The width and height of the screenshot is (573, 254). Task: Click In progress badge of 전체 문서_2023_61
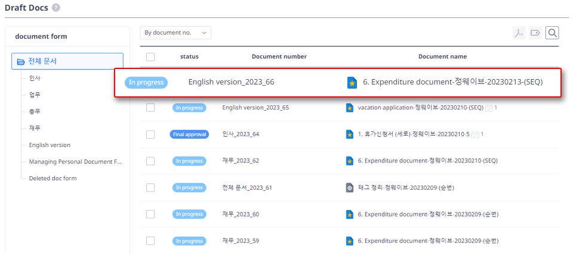tap(189, 188)
